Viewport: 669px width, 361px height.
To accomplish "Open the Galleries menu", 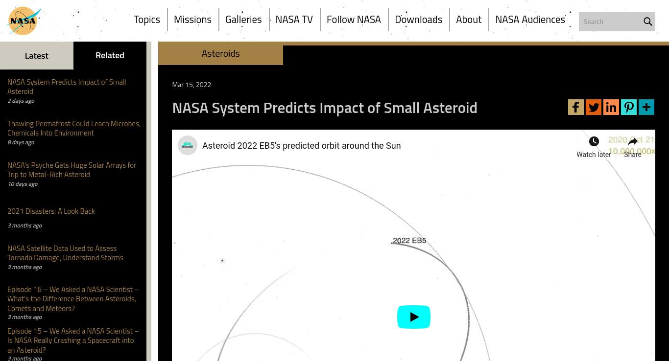I will coord(243,20).
